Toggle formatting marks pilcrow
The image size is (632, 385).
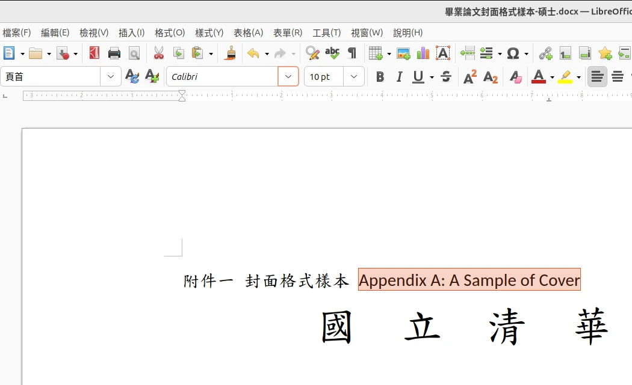[x=352, y=53]
